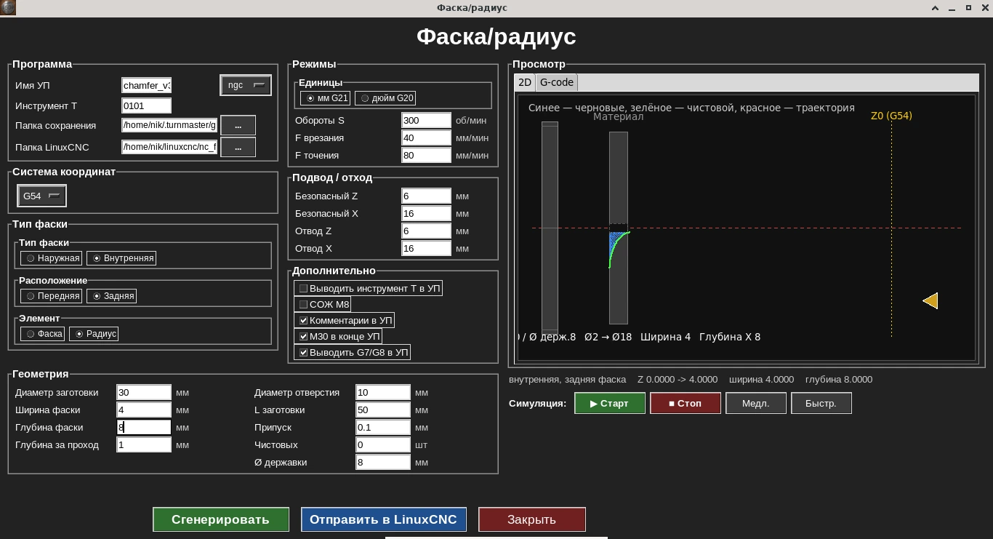Choose Внутренняя chamfer type

coord(121,258)
